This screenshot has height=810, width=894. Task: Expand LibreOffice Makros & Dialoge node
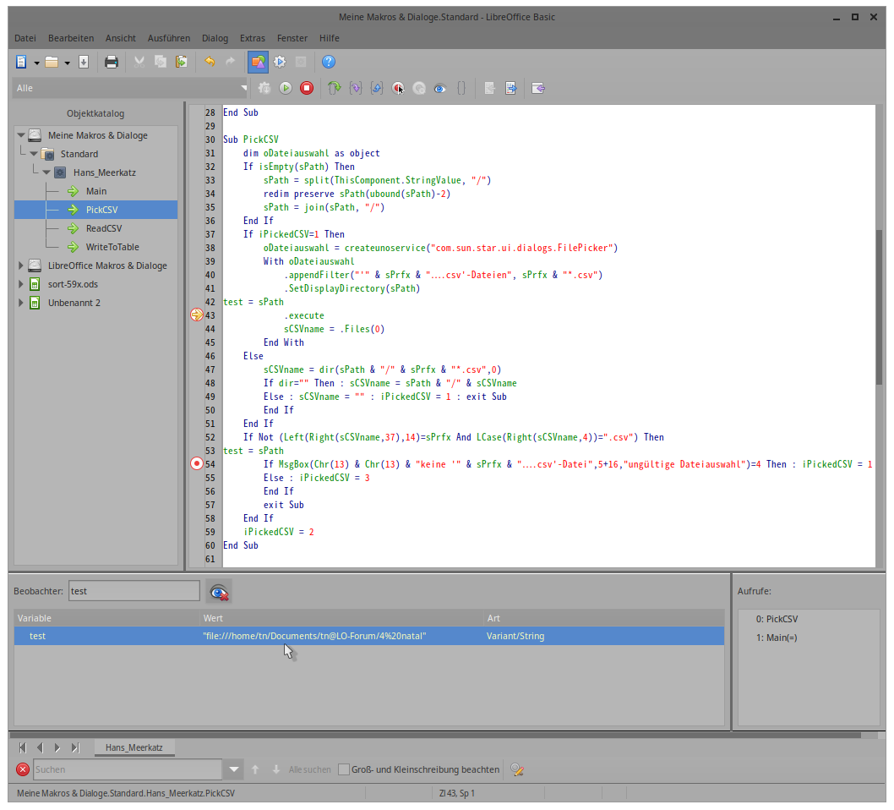click(x=21, y=265)
